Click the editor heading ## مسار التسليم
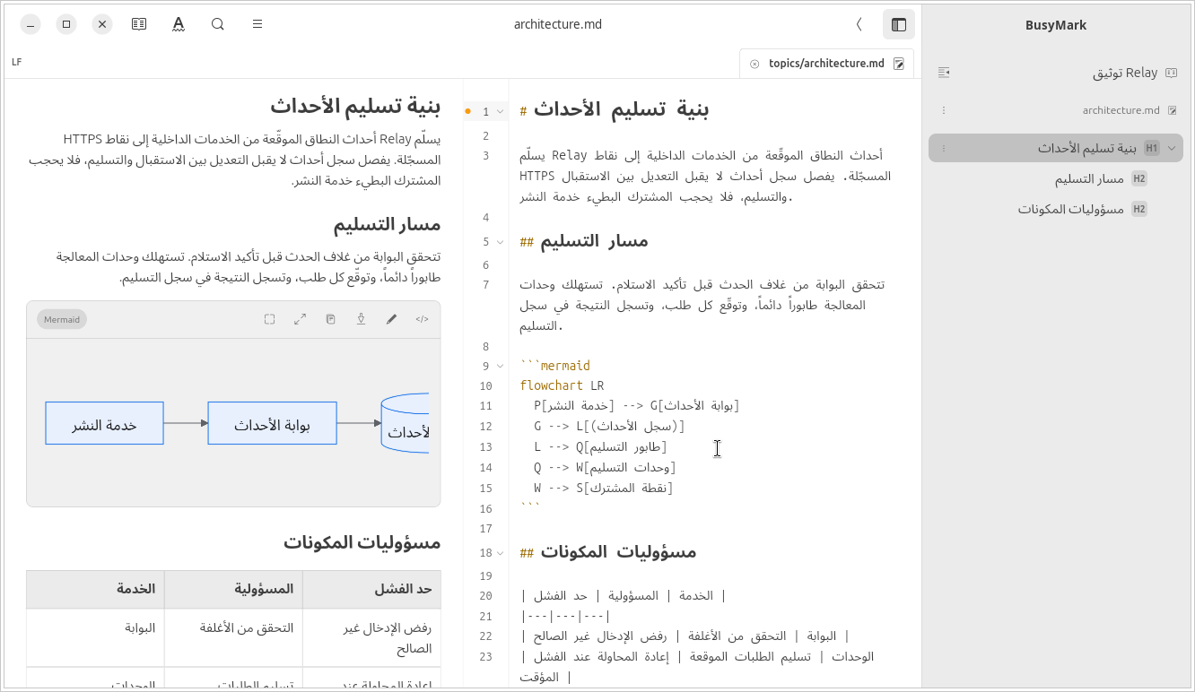This screenshot has width=1195, height=692. pos(584,241)
